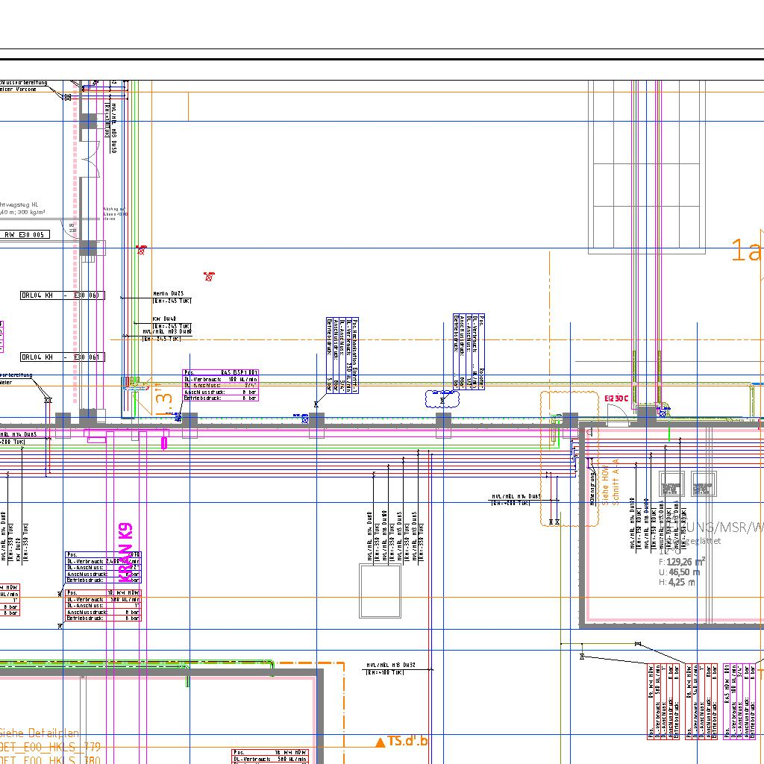Click the HVL/HRL H15 DN32 annotation
The width and height of the screenshot is (764, 764).
389,664
